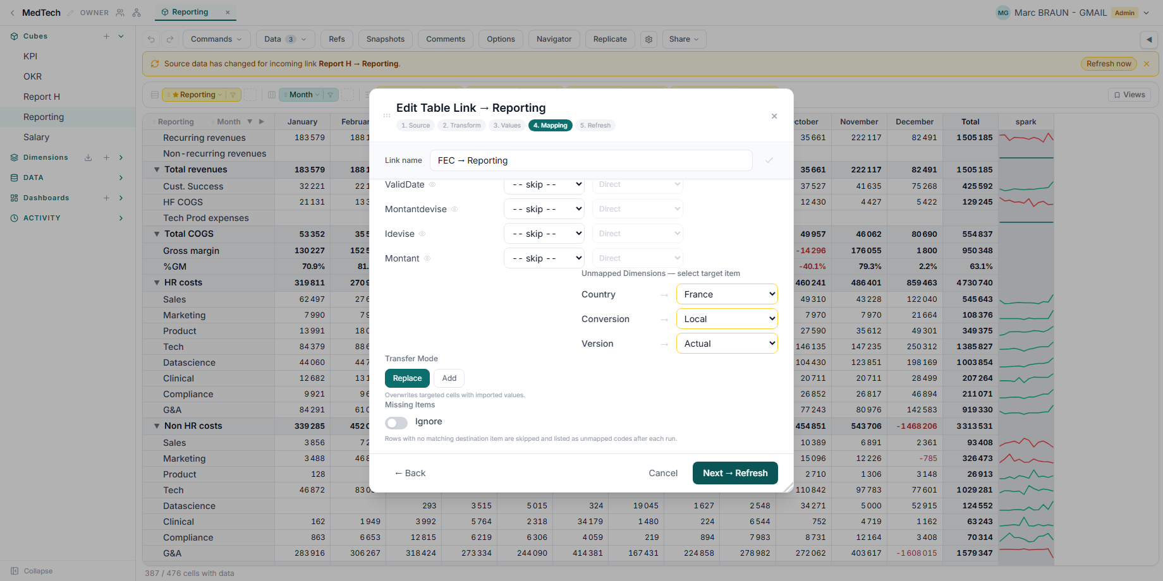Toggle the eye icon next to ValidDate
1163x581 pixels.
tap(433, 184)
